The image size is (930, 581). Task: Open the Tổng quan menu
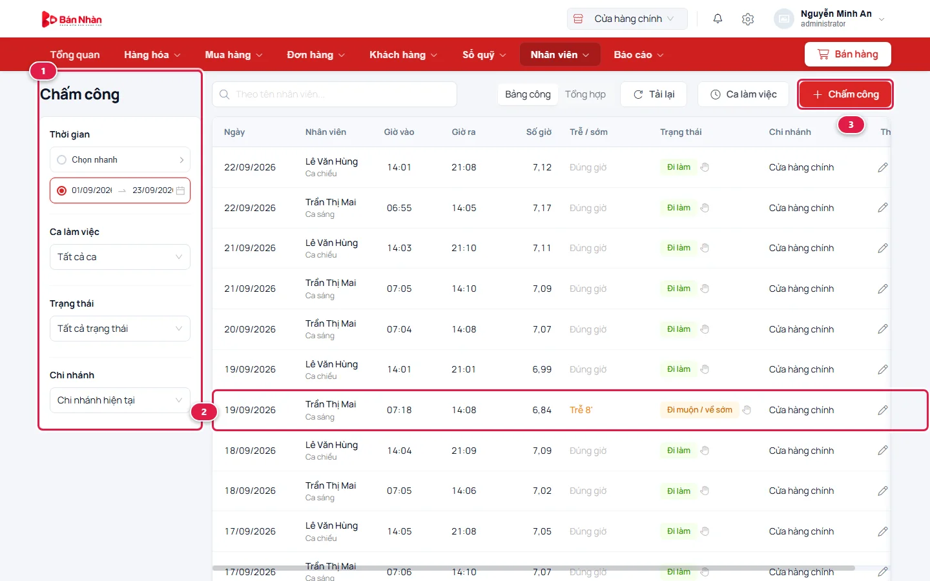[75, 55]
